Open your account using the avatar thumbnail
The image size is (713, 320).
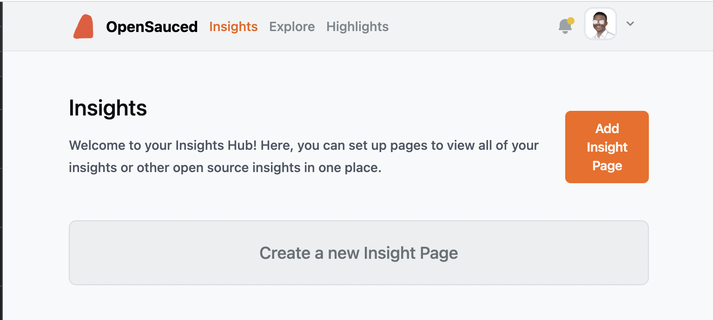[x=600, y=24]
